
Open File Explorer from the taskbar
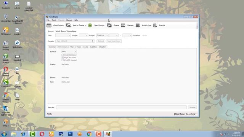coord(14,134)
